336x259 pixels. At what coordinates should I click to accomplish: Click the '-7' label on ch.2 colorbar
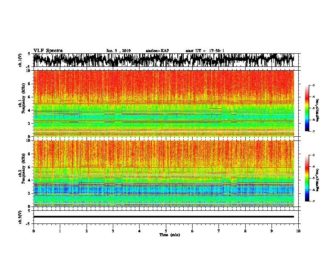click(x=313, y=201)
